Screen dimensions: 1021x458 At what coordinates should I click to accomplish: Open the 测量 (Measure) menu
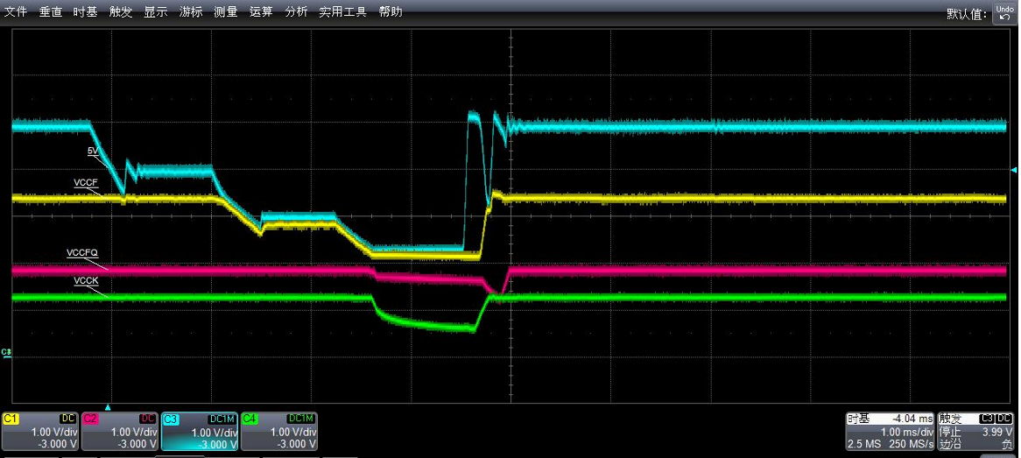coord(226,11)
